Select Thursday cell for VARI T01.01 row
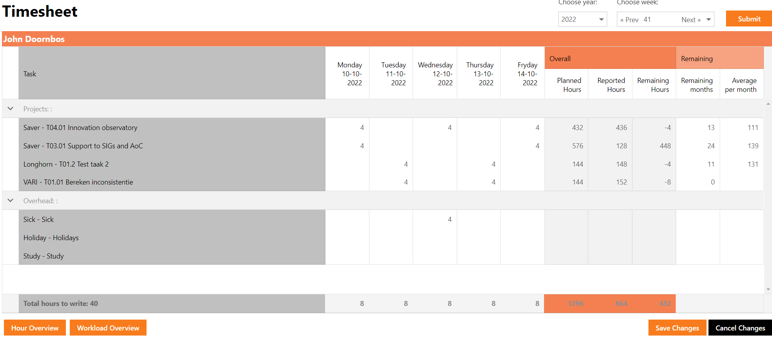The height and width of the screenshot is (348, 772). click(x=479, y=182)
